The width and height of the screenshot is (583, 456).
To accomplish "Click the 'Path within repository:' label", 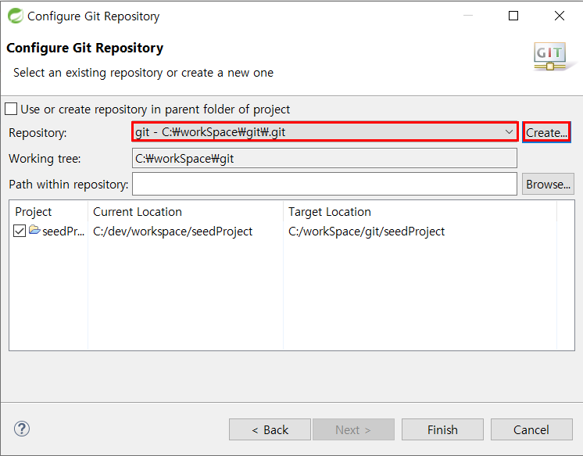I will point(69,185).
